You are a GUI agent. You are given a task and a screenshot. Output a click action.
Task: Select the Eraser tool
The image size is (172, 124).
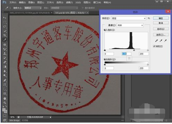click(5, 62)
